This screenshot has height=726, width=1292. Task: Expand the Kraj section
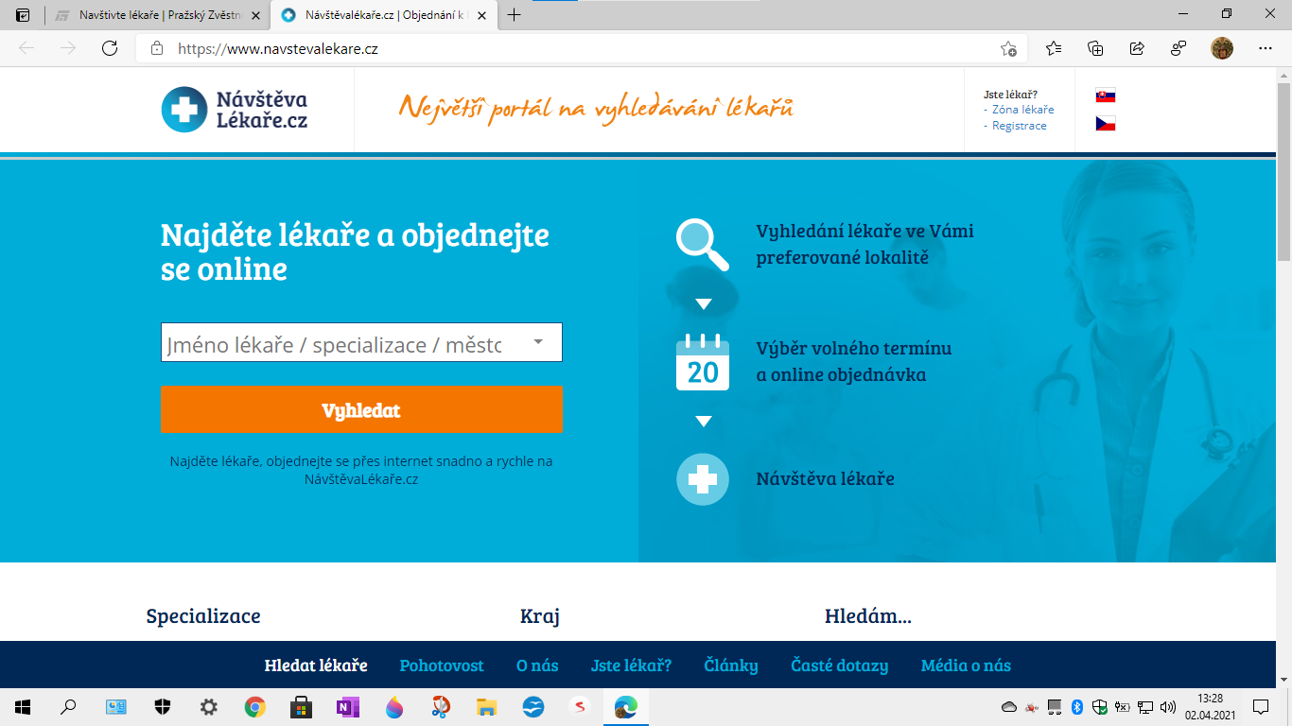(539, 616)
